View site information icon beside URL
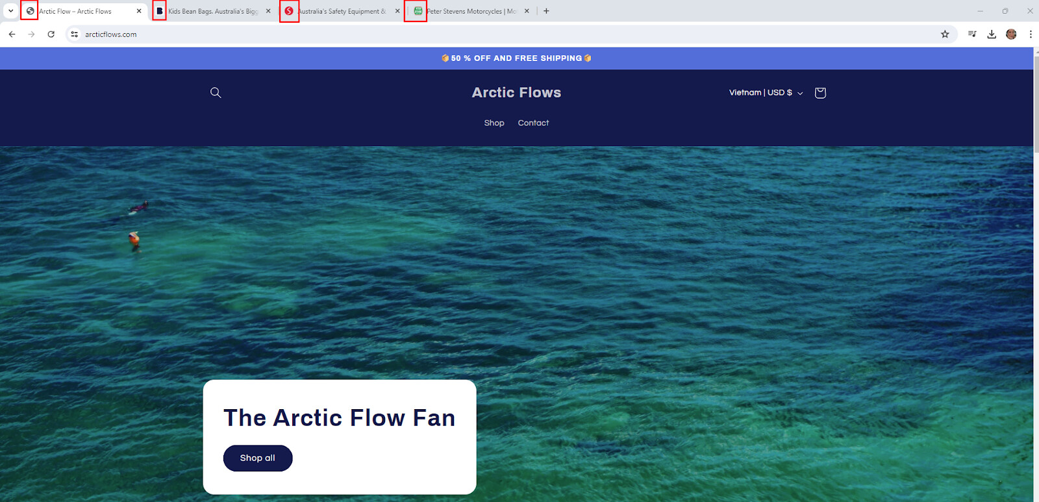 [75, 34]
